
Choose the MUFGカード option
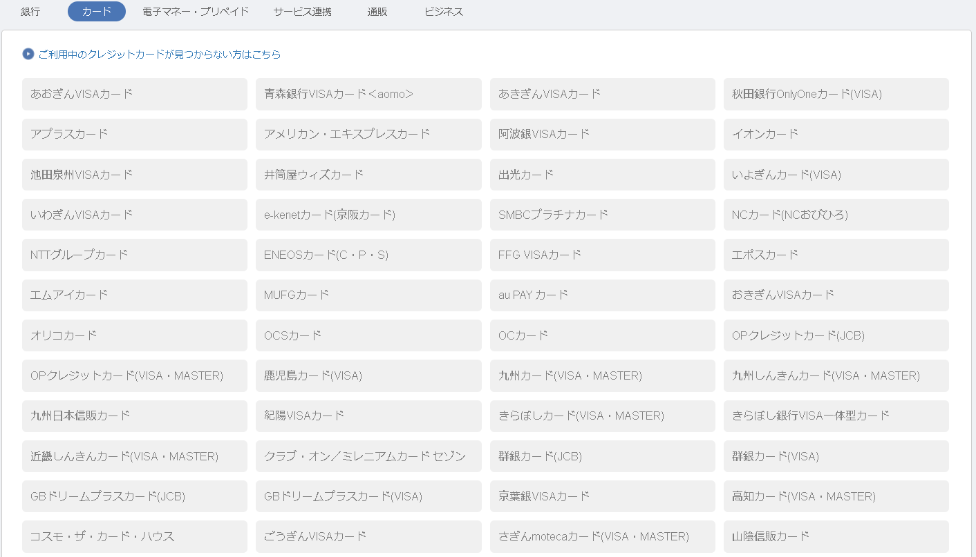click(x=368, y=295)
